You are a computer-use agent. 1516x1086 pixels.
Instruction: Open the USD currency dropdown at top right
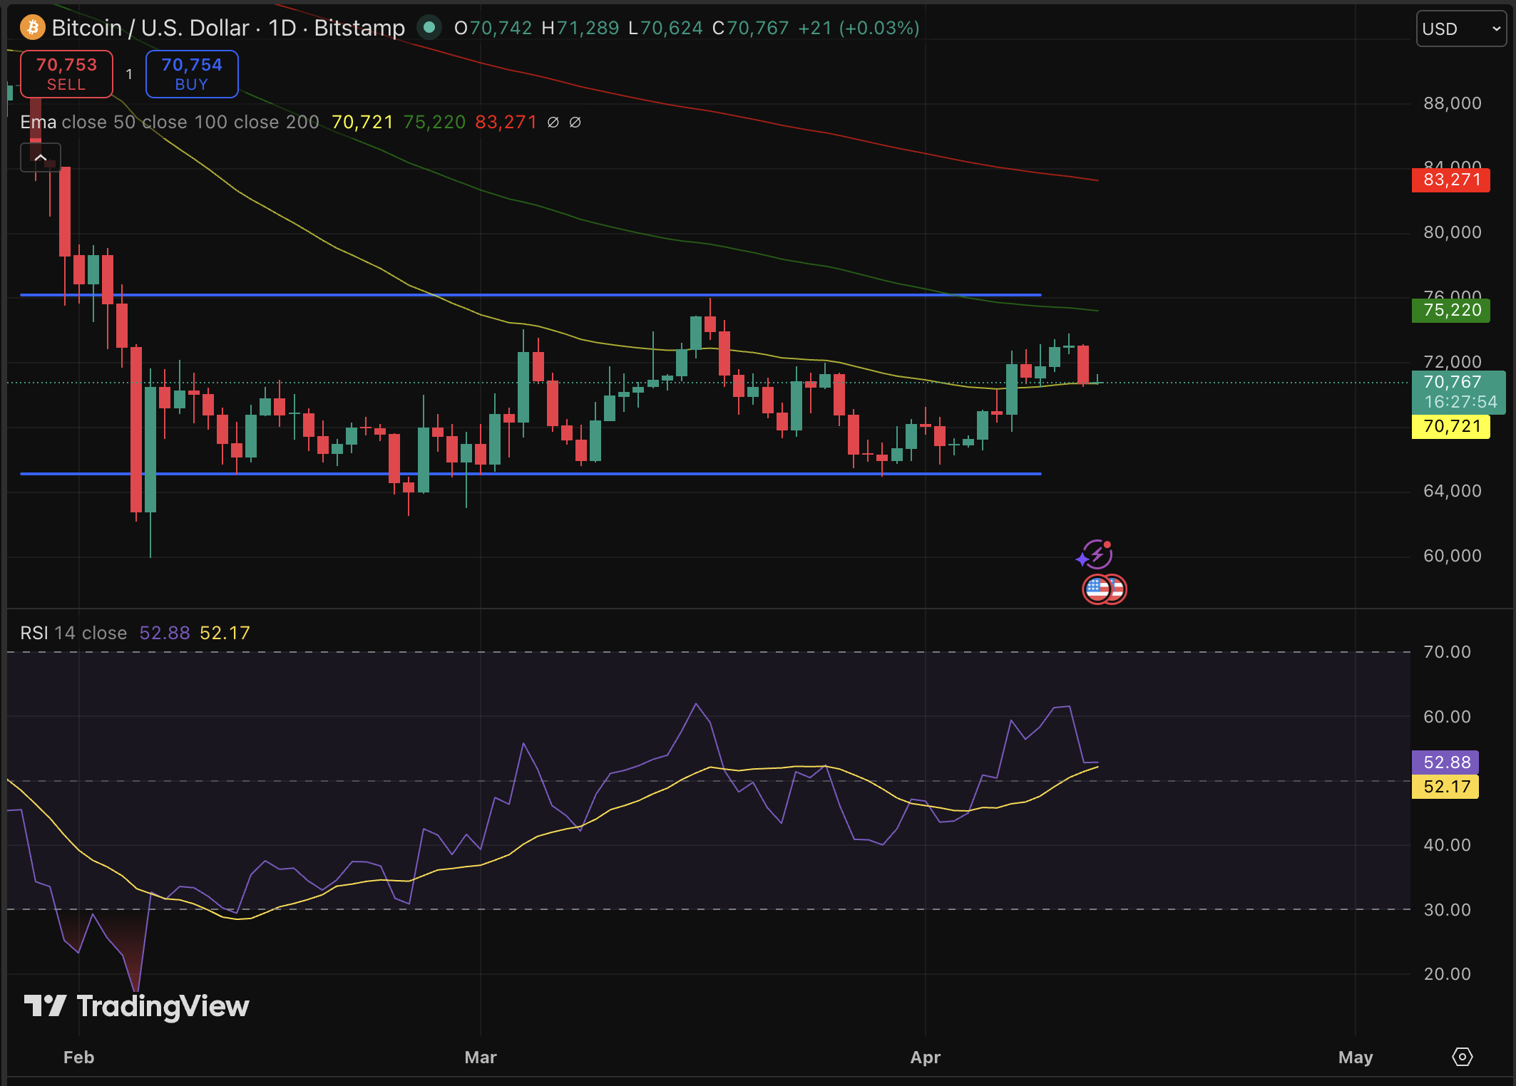pyautogui.click(x=1460, y=29)
